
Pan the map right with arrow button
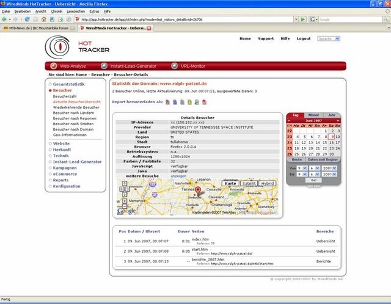coord(127,189)
